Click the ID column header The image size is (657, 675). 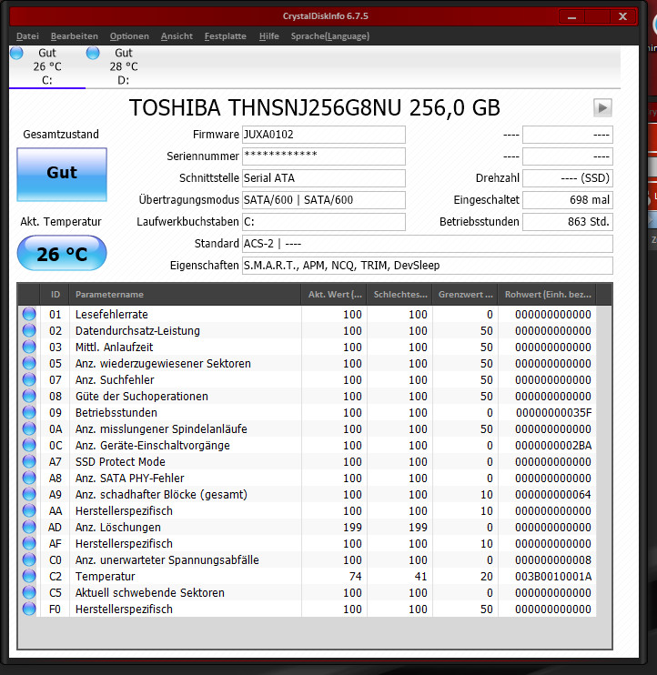coord(55,295)
